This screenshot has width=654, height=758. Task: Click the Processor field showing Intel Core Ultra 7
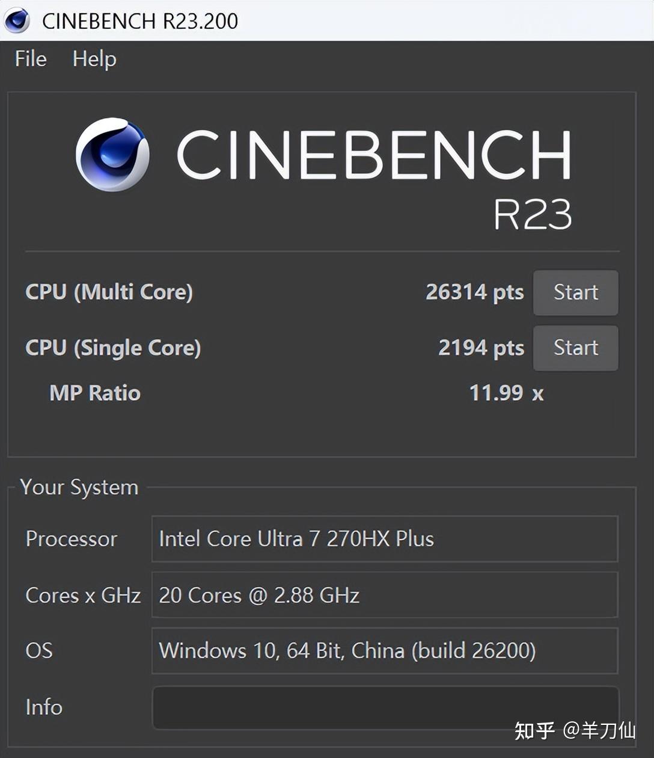tap(385, 538)
